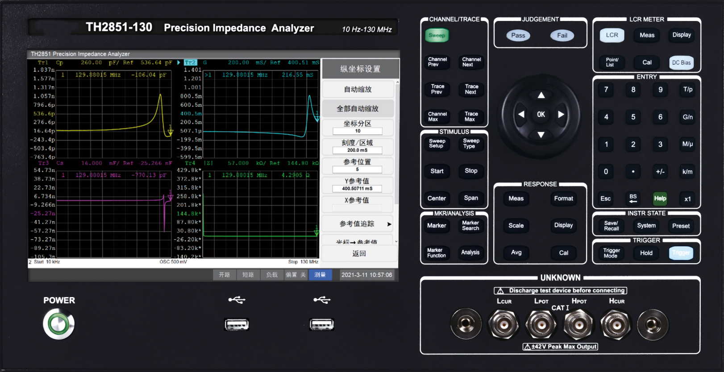The width and height of the screenshot is (724, 372).
Task: Toggle the DC Bias key
Action: (681, 62)
